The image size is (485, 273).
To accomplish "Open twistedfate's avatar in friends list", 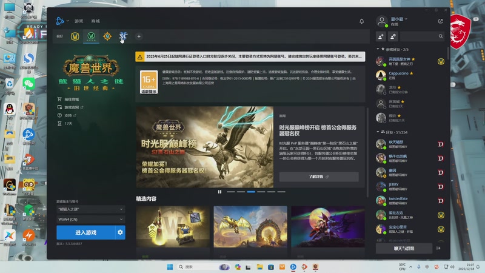I will [x=381, y=201].
